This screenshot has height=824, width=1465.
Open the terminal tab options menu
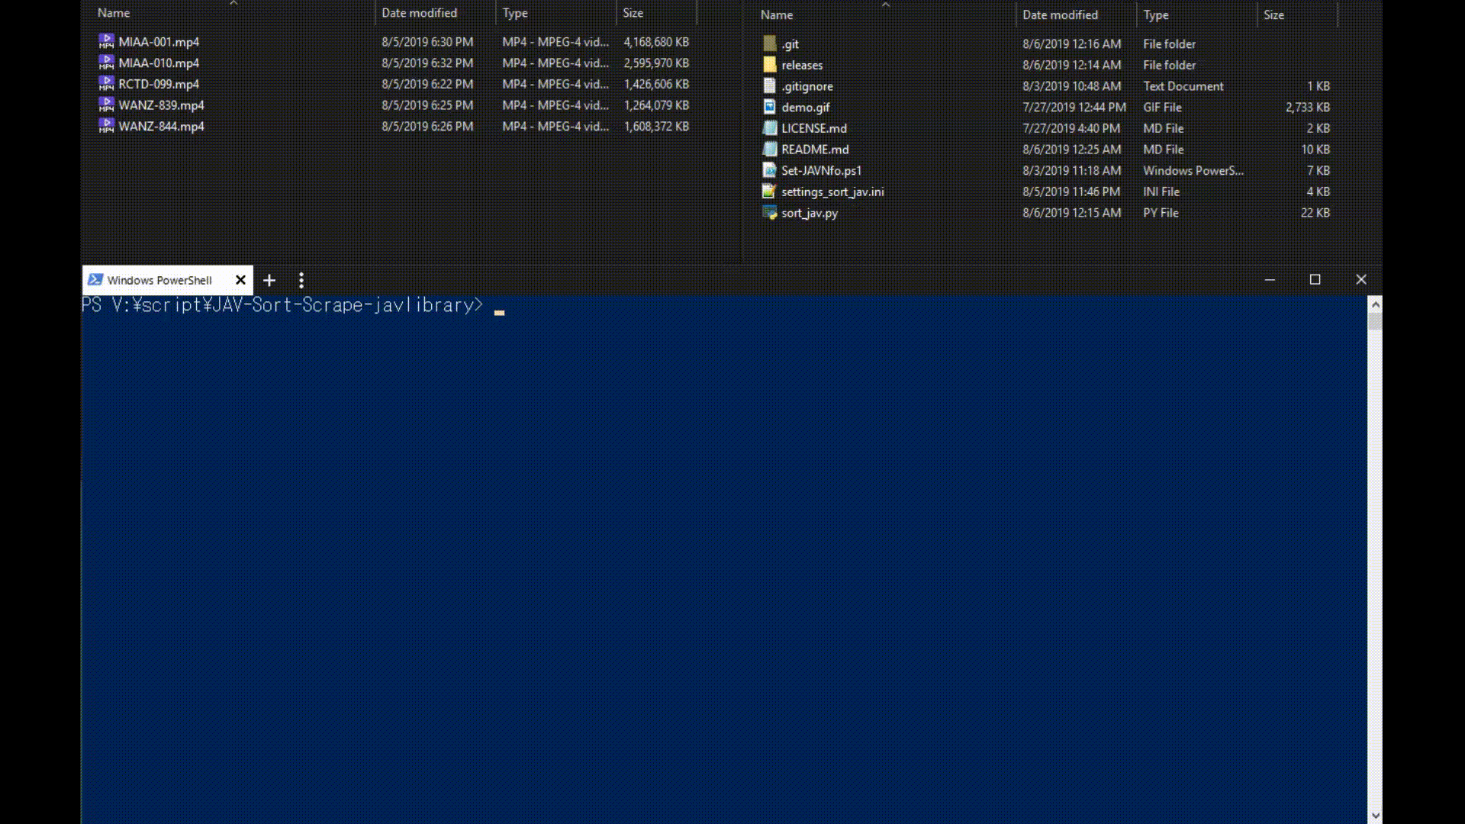(301, 280)
